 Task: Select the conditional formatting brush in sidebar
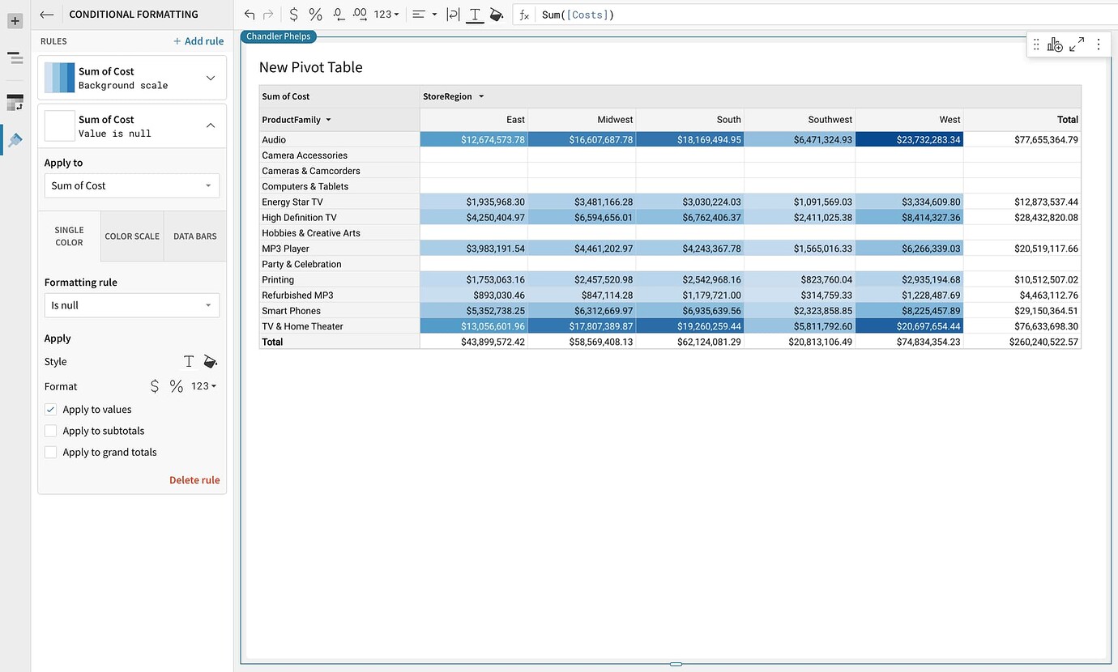click(x=15, y=139)
